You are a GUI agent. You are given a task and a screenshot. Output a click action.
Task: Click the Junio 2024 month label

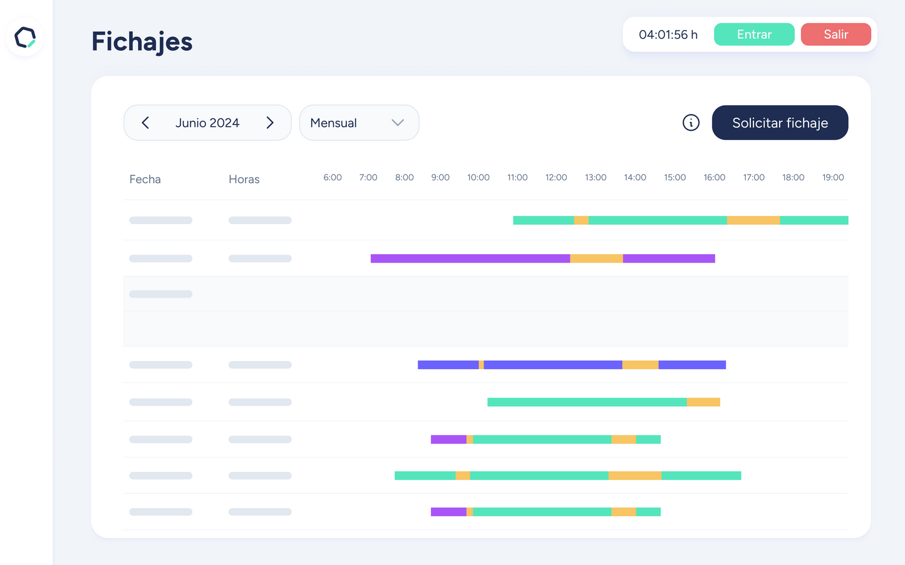coord(207,123)
